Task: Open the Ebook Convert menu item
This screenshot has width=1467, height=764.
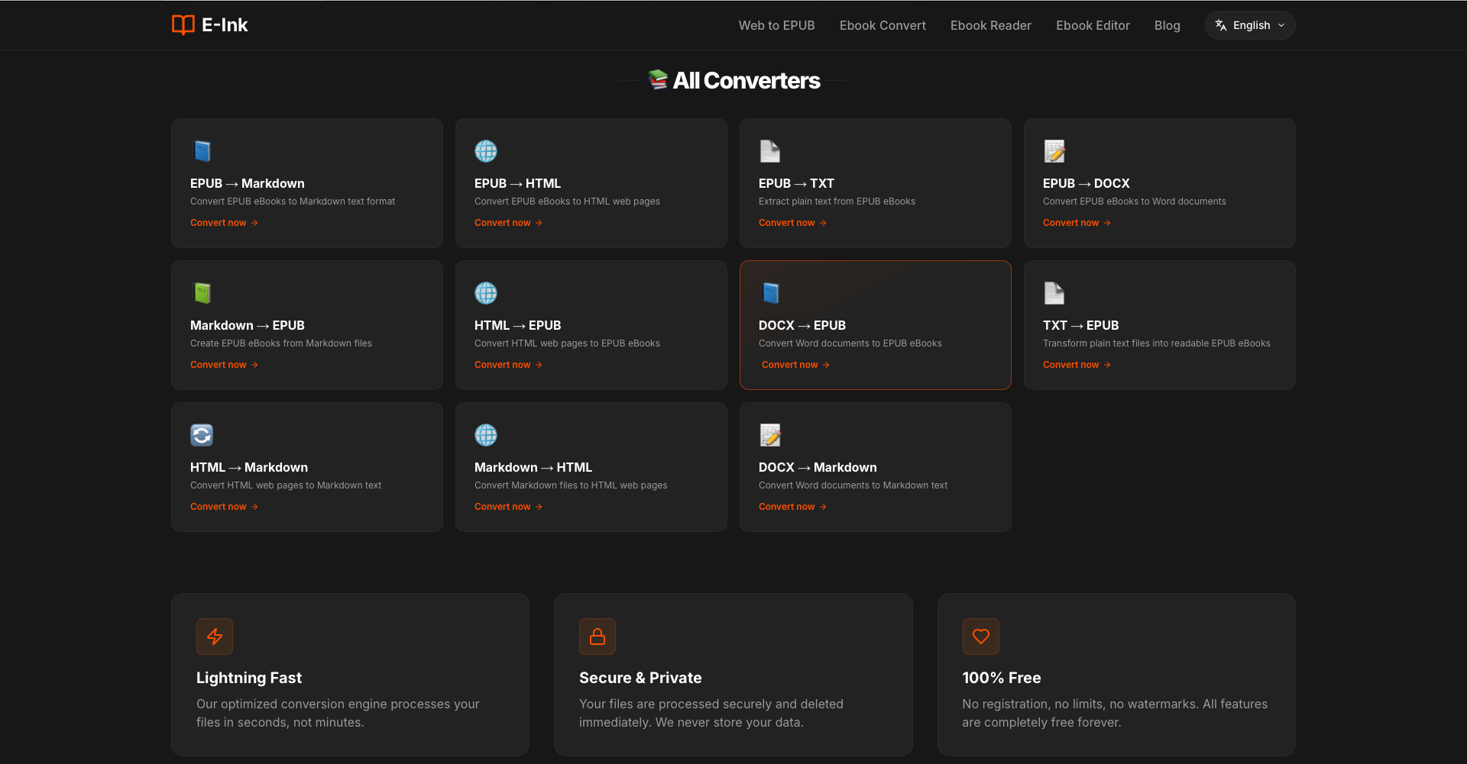Action: (882, 25)
